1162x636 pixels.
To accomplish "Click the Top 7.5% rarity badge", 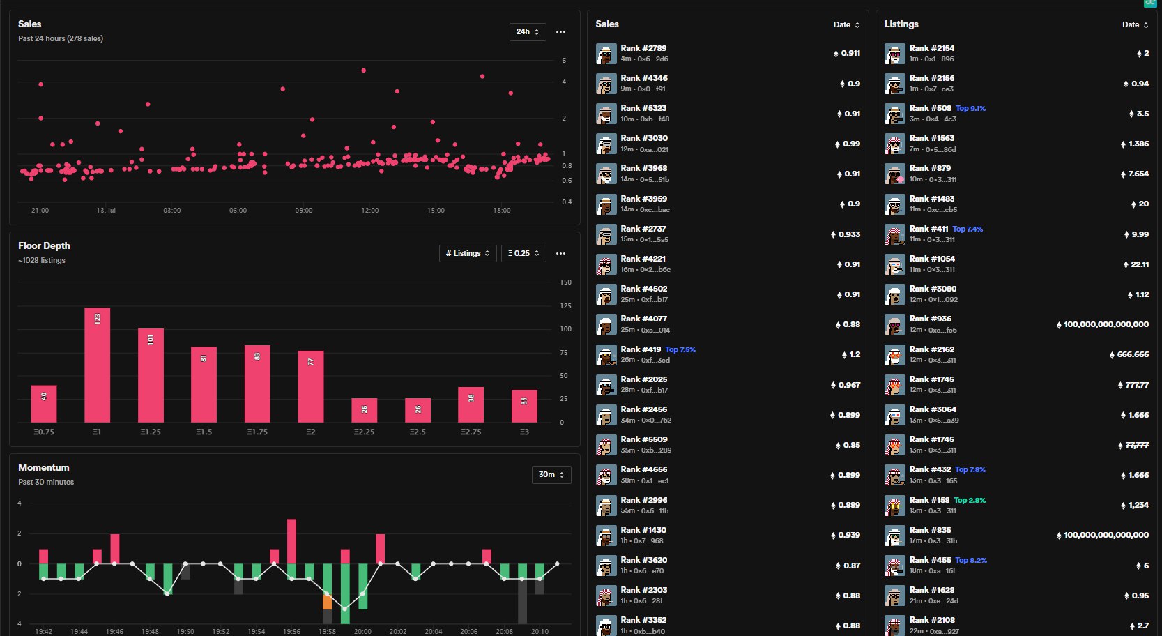I will click(x=680, y=350).
